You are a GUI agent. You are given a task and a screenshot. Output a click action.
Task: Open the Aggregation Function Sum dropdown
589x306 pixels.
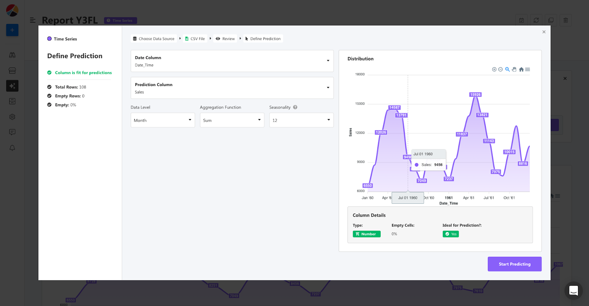point(232,120)
